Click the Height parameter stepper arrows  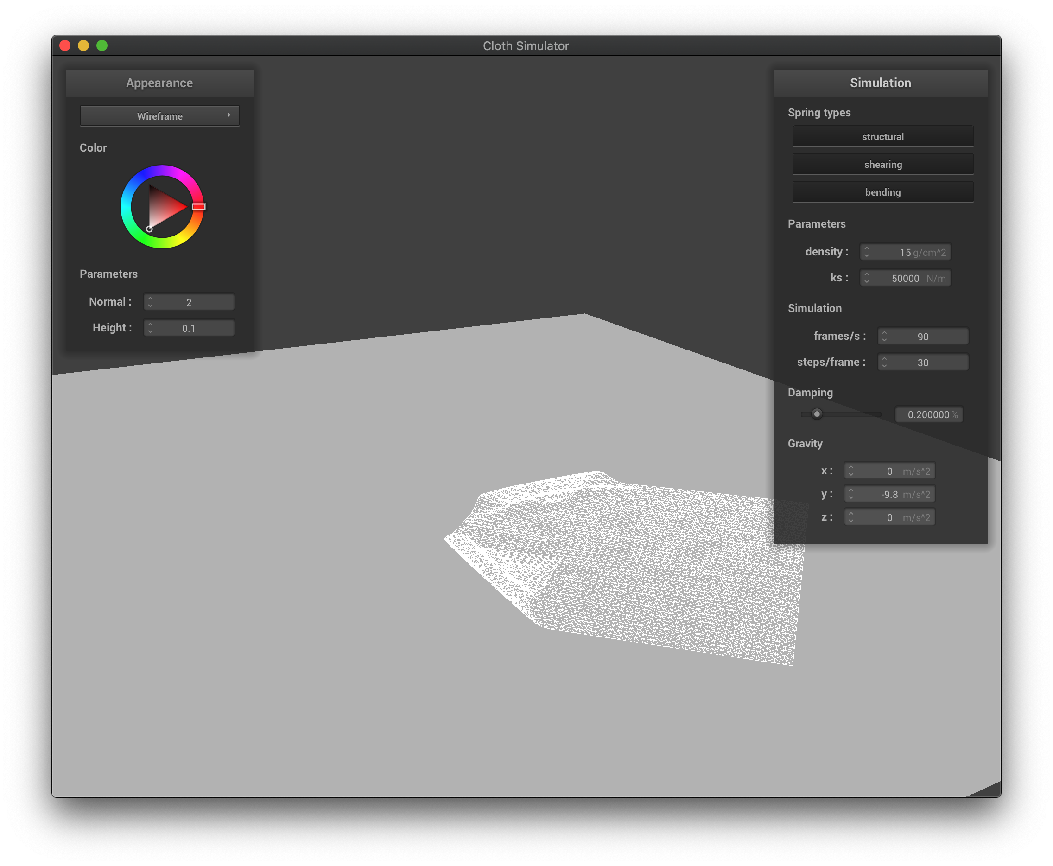[150, 328]
